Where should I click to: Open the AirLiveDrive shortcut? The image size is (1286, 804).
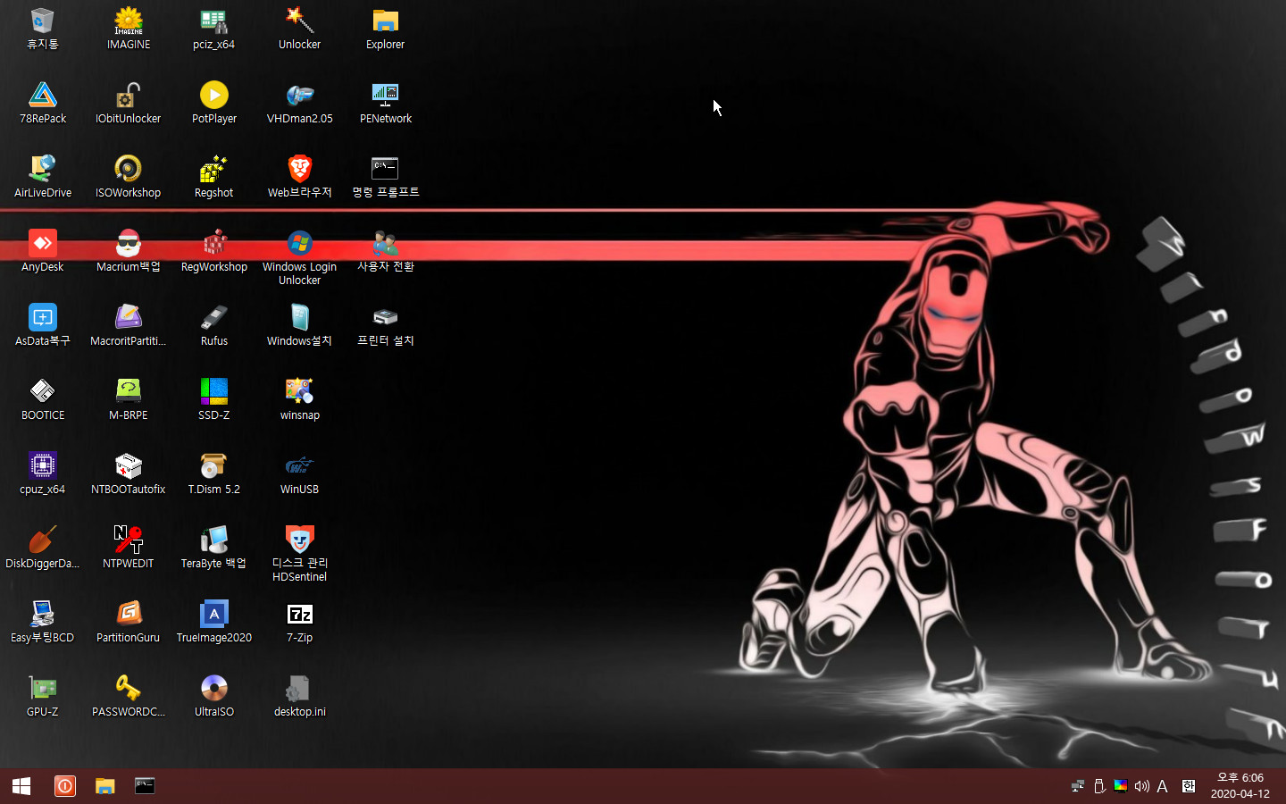tap(43, 177)
